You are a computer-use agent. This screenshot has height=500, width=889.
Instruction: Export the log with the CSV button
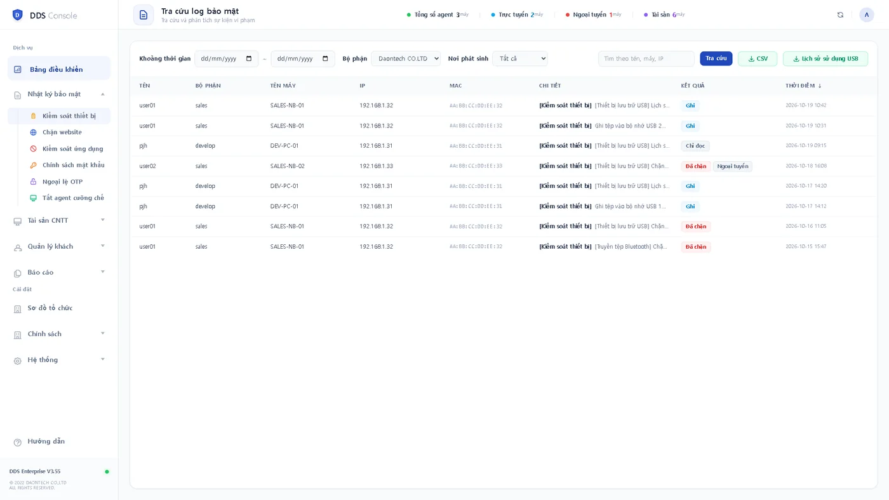[758, 58]
